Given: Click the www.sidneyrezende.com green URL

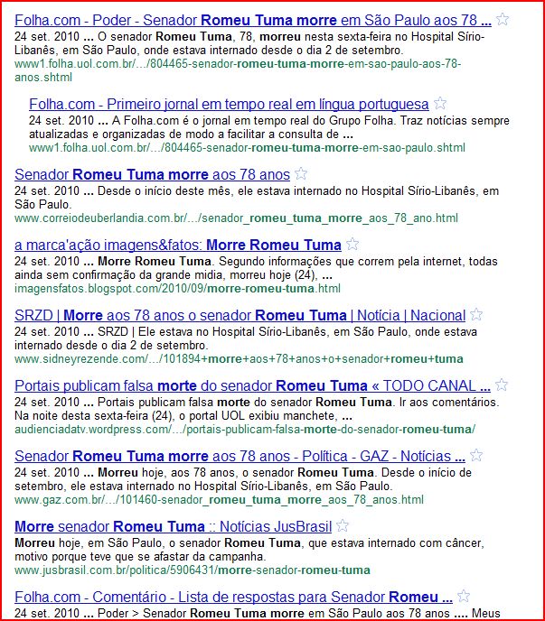Looking at the screenshot, I should [239, 359].
